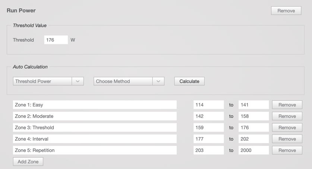Click Zone 5 upper bound 2000 field
Image resolution: width=312 pixels, height=169 pixels.
[253, 150]
